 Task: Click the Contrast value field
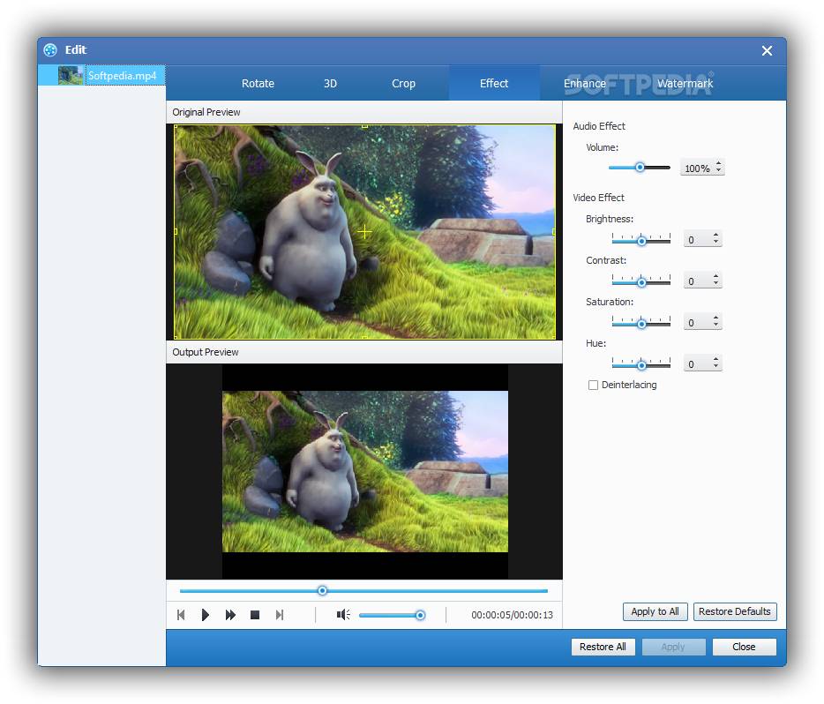697,281
